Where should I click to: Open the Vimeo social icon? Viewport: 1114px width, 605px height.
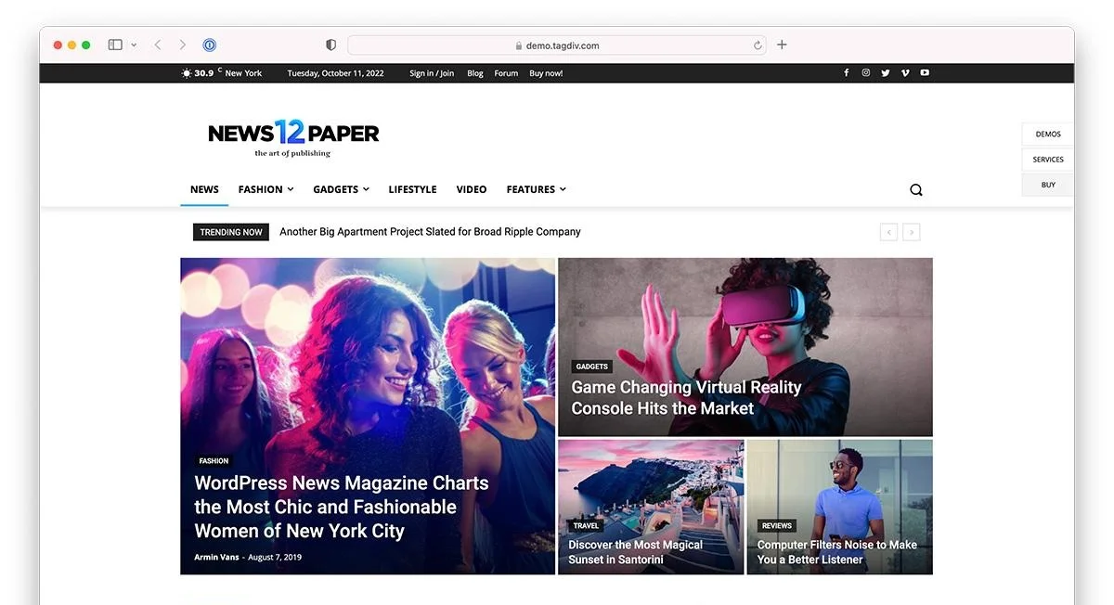pos(905,73)
